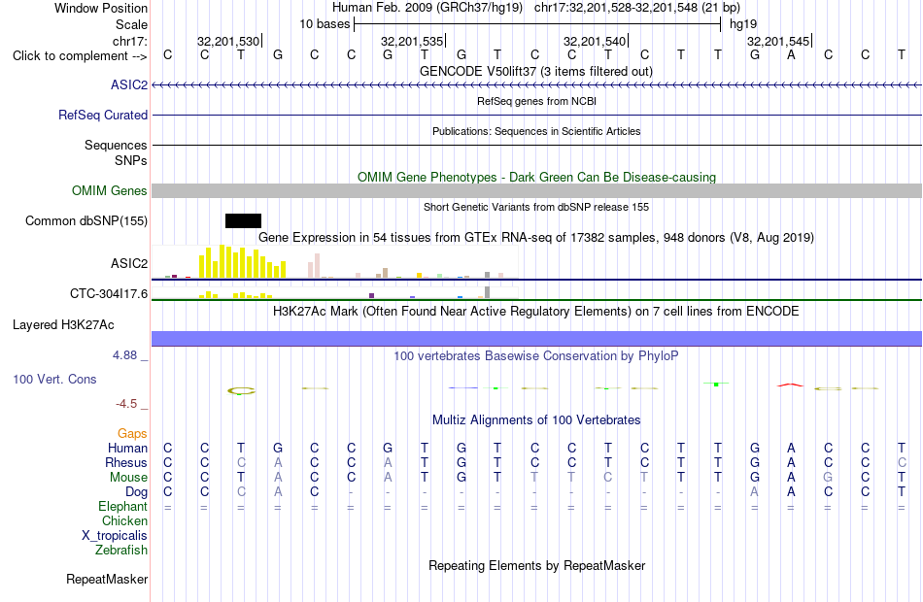
Task: Select the Zebrafish species row label
Action: [x=121, y=550]
